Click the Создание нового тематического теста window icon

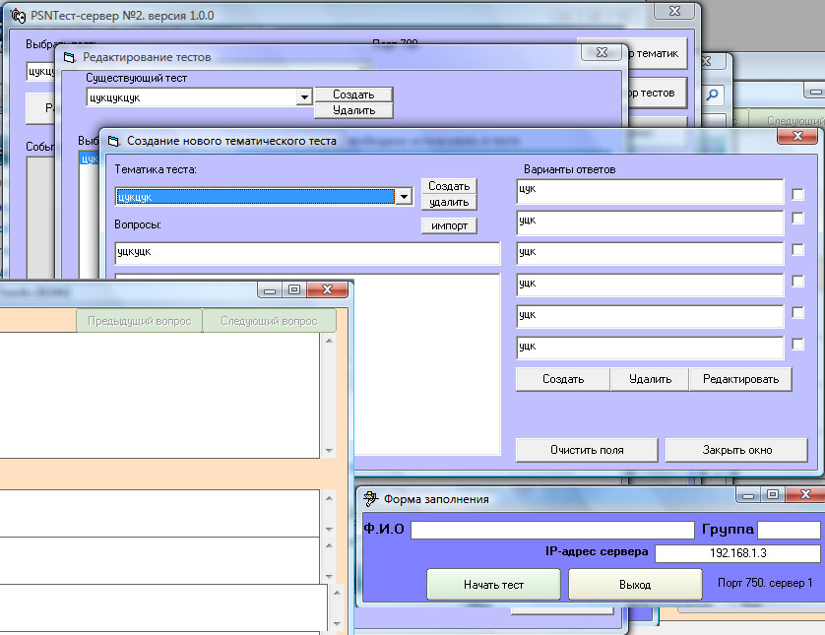pyautogui.click(x=113, y=141)
